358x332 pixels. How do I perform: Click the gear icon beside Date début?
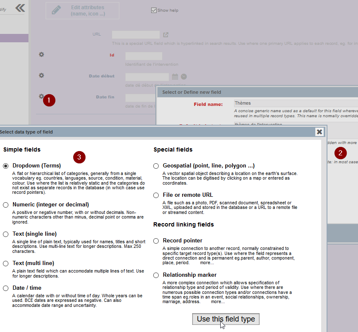coord(41,75)
